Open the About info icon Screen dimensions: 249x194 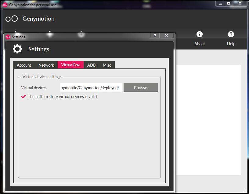200,34
